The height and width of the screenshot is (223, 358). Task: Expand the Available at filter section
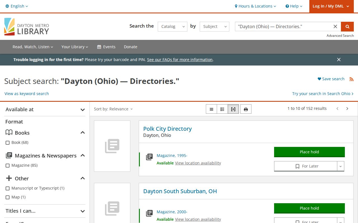pos(45,110)
